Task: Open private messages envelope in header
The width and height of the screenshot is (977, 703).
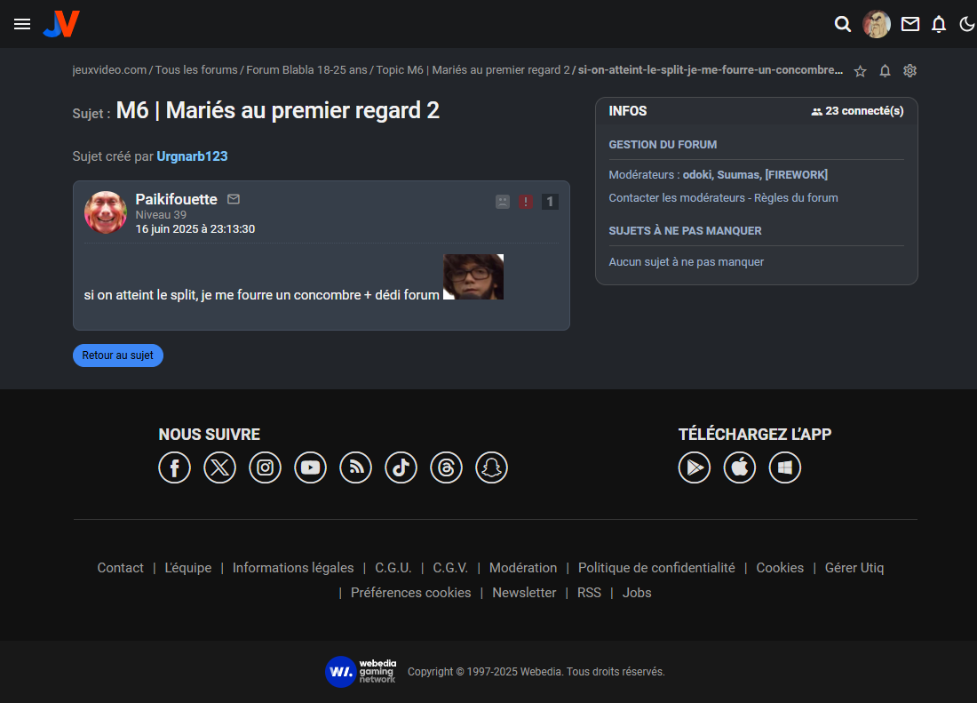Action: coord(910,24)
